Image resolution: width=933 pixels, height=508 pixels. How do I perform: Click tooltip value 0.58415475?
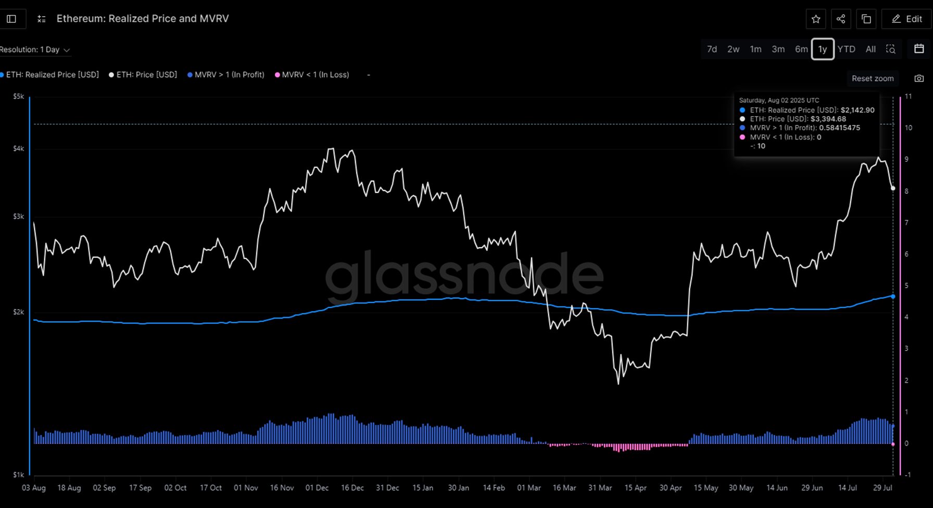click(839, 128)
